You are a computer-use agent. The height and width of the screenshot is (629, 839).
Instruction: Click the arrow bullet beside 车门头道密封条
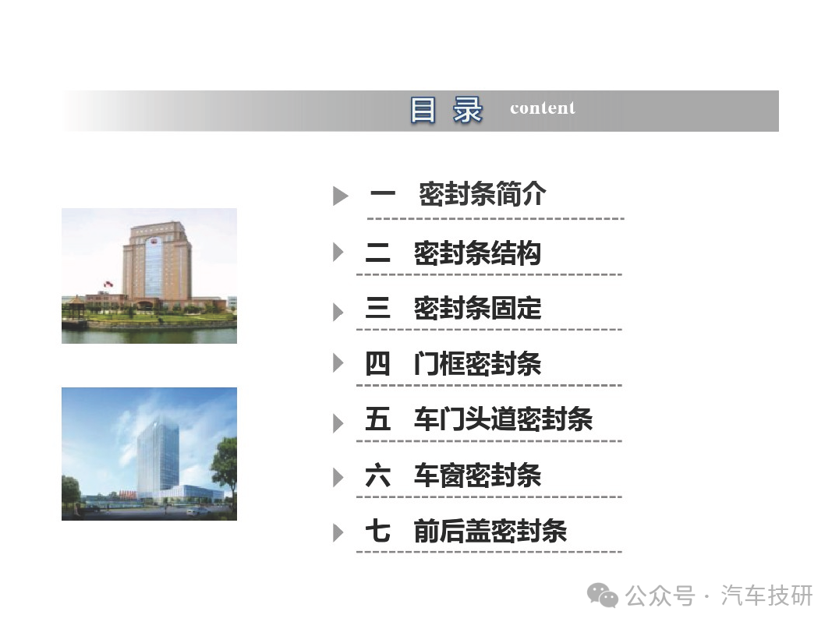pos(338,423)
